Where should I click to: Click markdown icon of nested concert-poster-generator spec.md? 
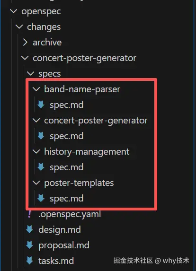41,136
